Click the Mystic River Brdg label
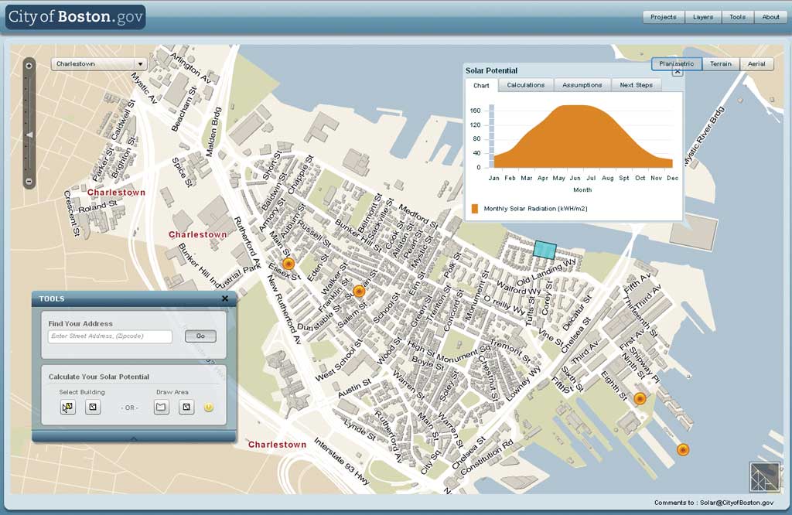The image size is (792, 515). click(x=703, y=136)
